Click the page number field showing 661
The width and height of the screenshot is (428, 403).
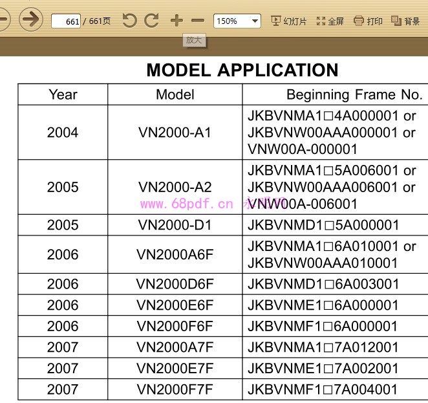[66, 21]
